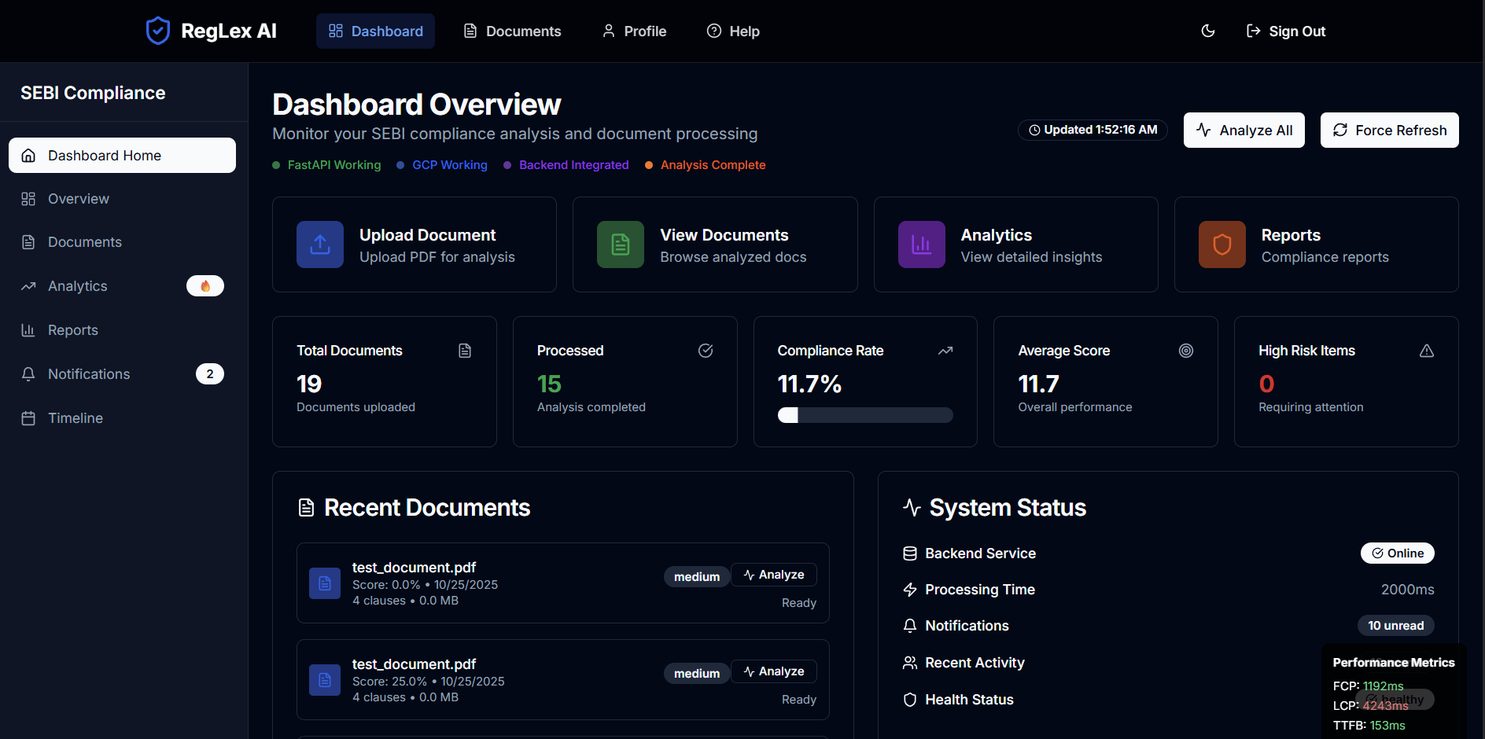
Task: Open the Help tab in top navigation
Action: (733, 31)
